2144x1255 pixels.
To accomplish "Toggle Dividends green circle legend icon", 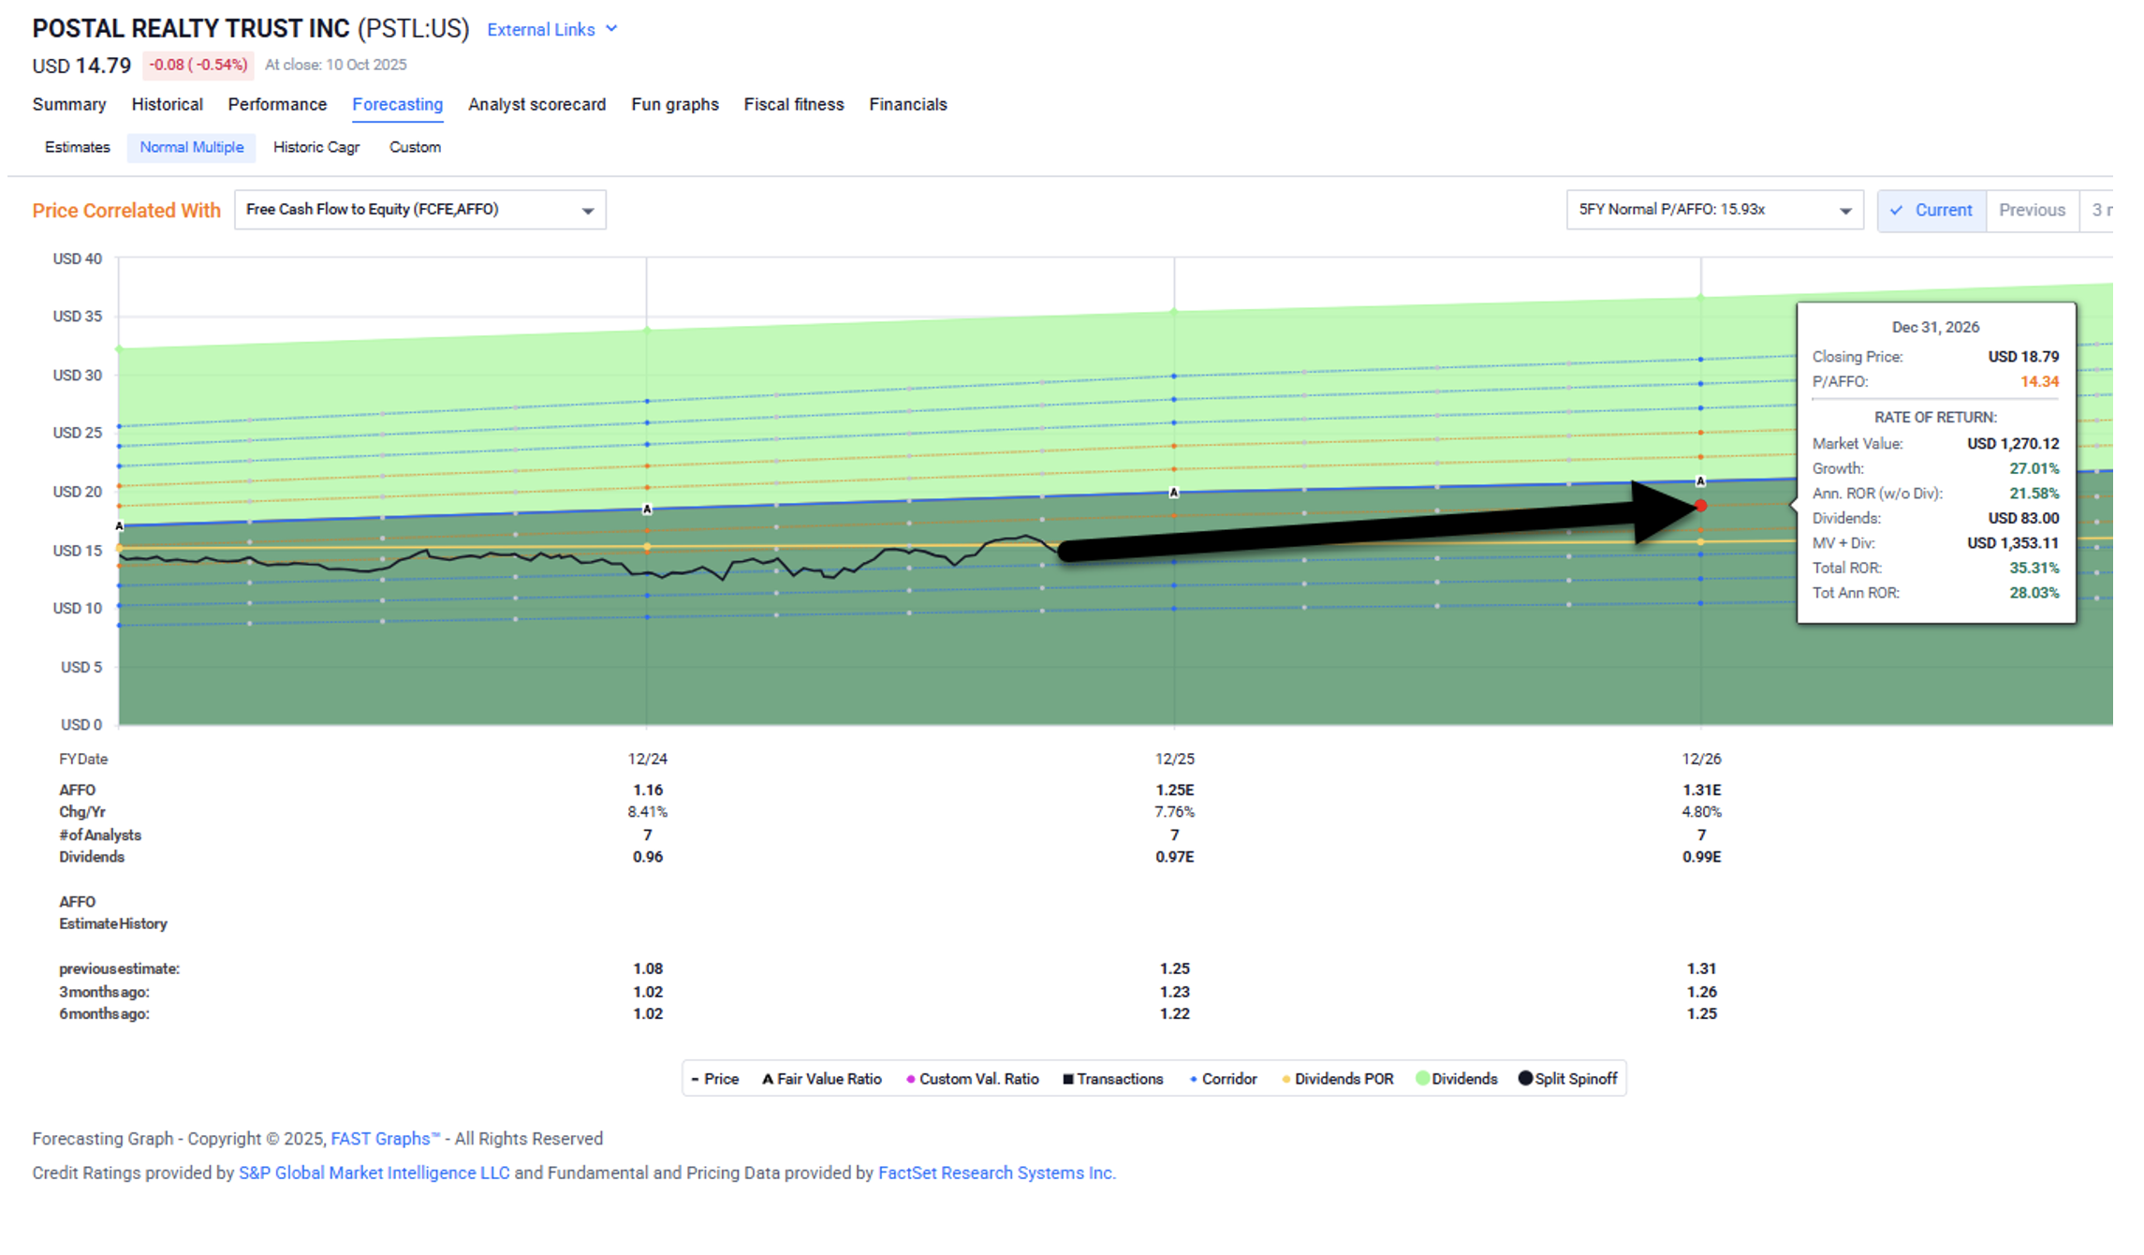I will click(x=1423, y=1079).
